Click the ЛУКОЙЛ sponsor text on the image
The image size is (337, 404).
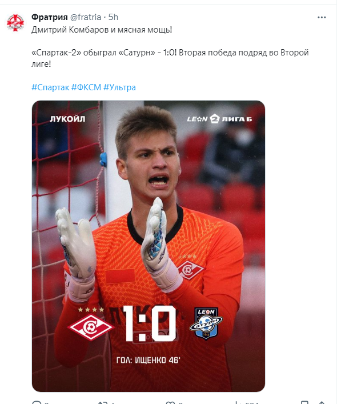pyautogui.click(x=67, y=119)
